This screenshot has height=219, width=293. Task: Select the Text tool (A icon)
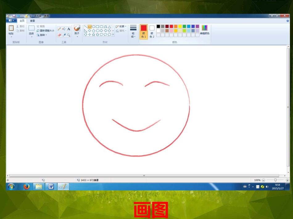click(x=68, y=29)
